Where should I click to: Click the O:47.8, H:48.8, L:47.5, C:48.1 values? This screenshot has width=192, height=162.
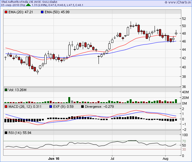[66, 5]
